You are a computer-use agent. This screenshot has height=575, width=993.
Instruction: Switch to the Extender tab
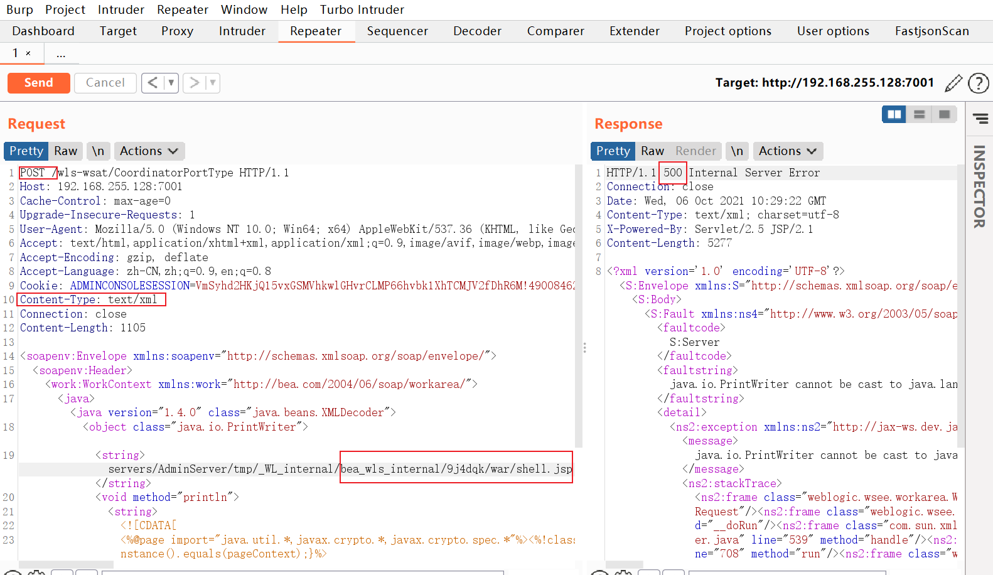point(635,31)
